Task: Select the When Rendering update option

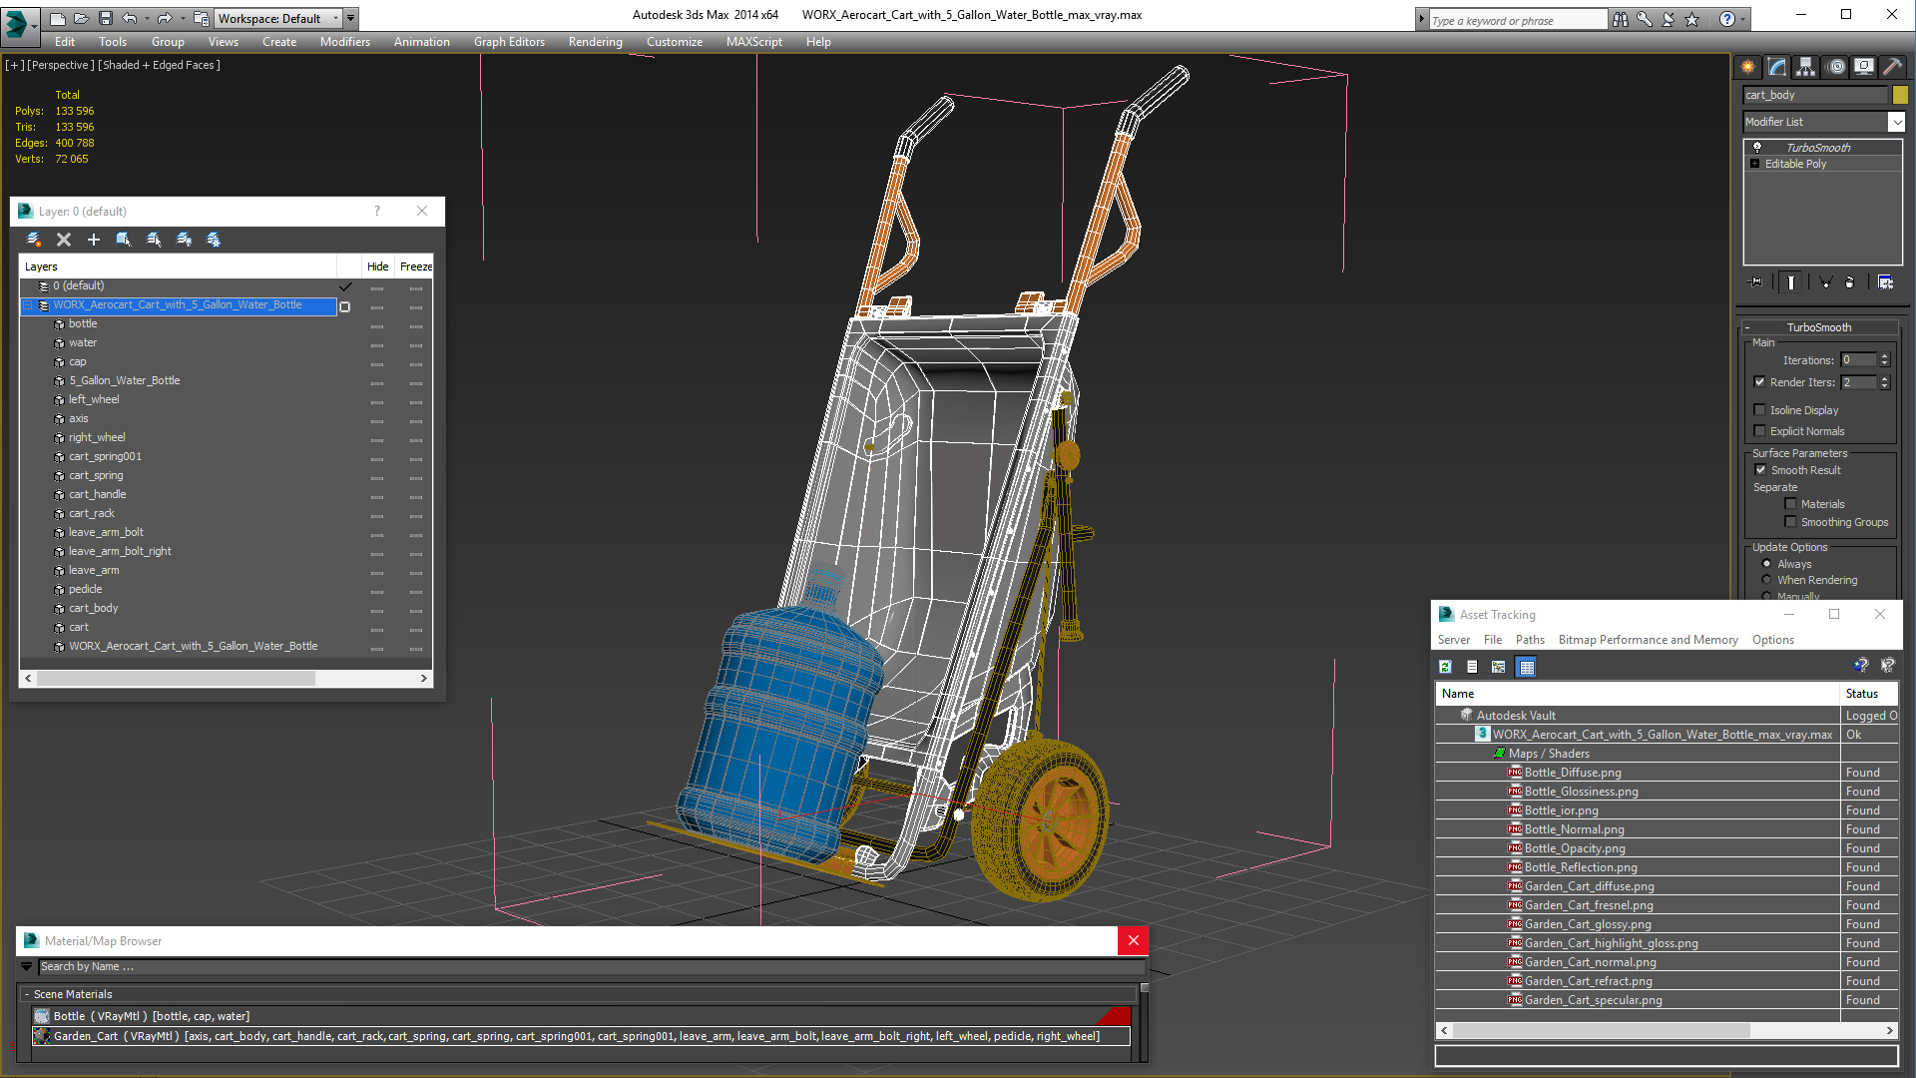Action: (1767, 580)
